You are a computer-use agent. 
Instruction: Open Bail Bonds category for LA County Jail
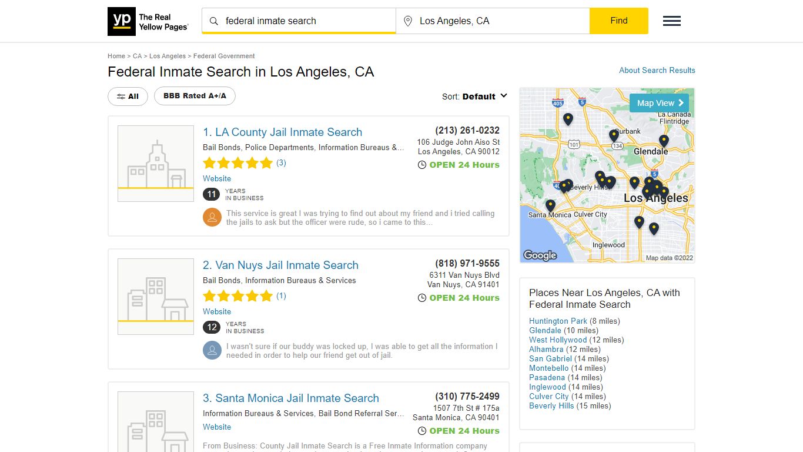222,148
